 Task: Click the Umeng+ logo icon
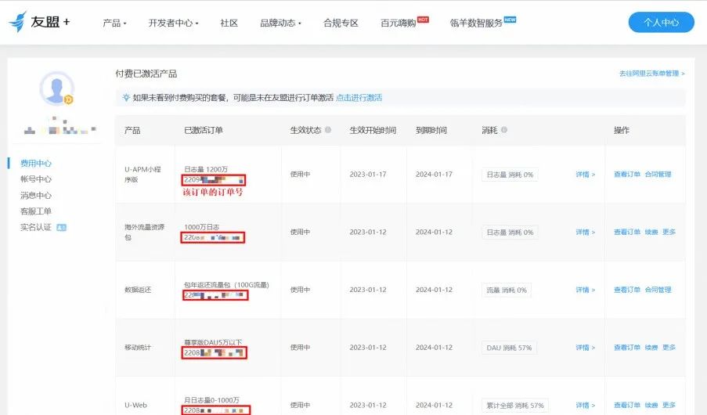pos(18,22)
